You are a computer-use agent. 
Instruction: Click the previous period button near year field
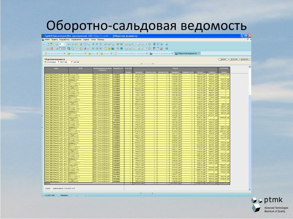[75, 62]
